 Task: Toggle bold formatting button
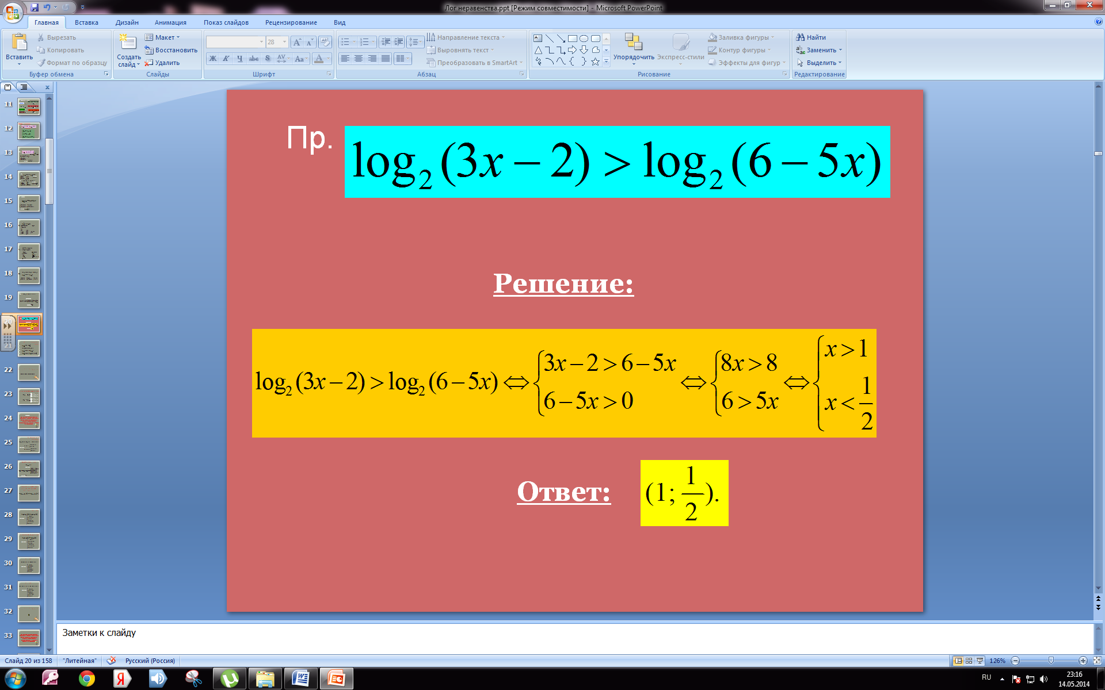tap(213, 59)
